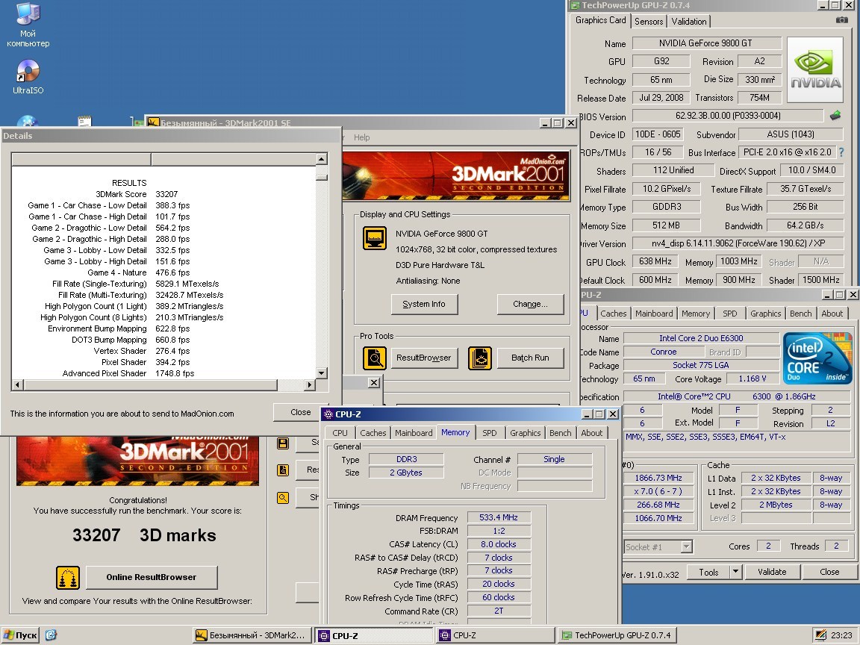Click the Details horizontal scroll left arrow
This screenshot has width=860, height=645.
click(18, 385)
